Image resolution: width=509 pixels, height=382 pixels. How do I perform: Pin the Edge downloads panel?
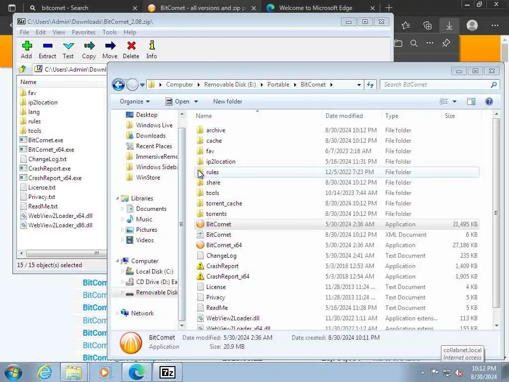446,43
